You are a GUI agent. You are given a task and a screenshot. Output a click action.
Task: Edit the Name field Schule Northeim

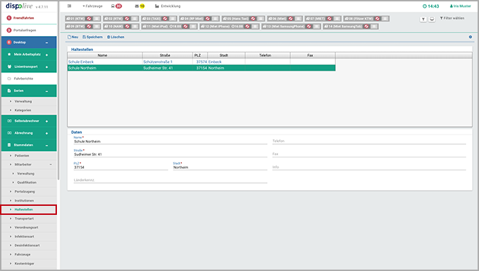click(170, 141)
